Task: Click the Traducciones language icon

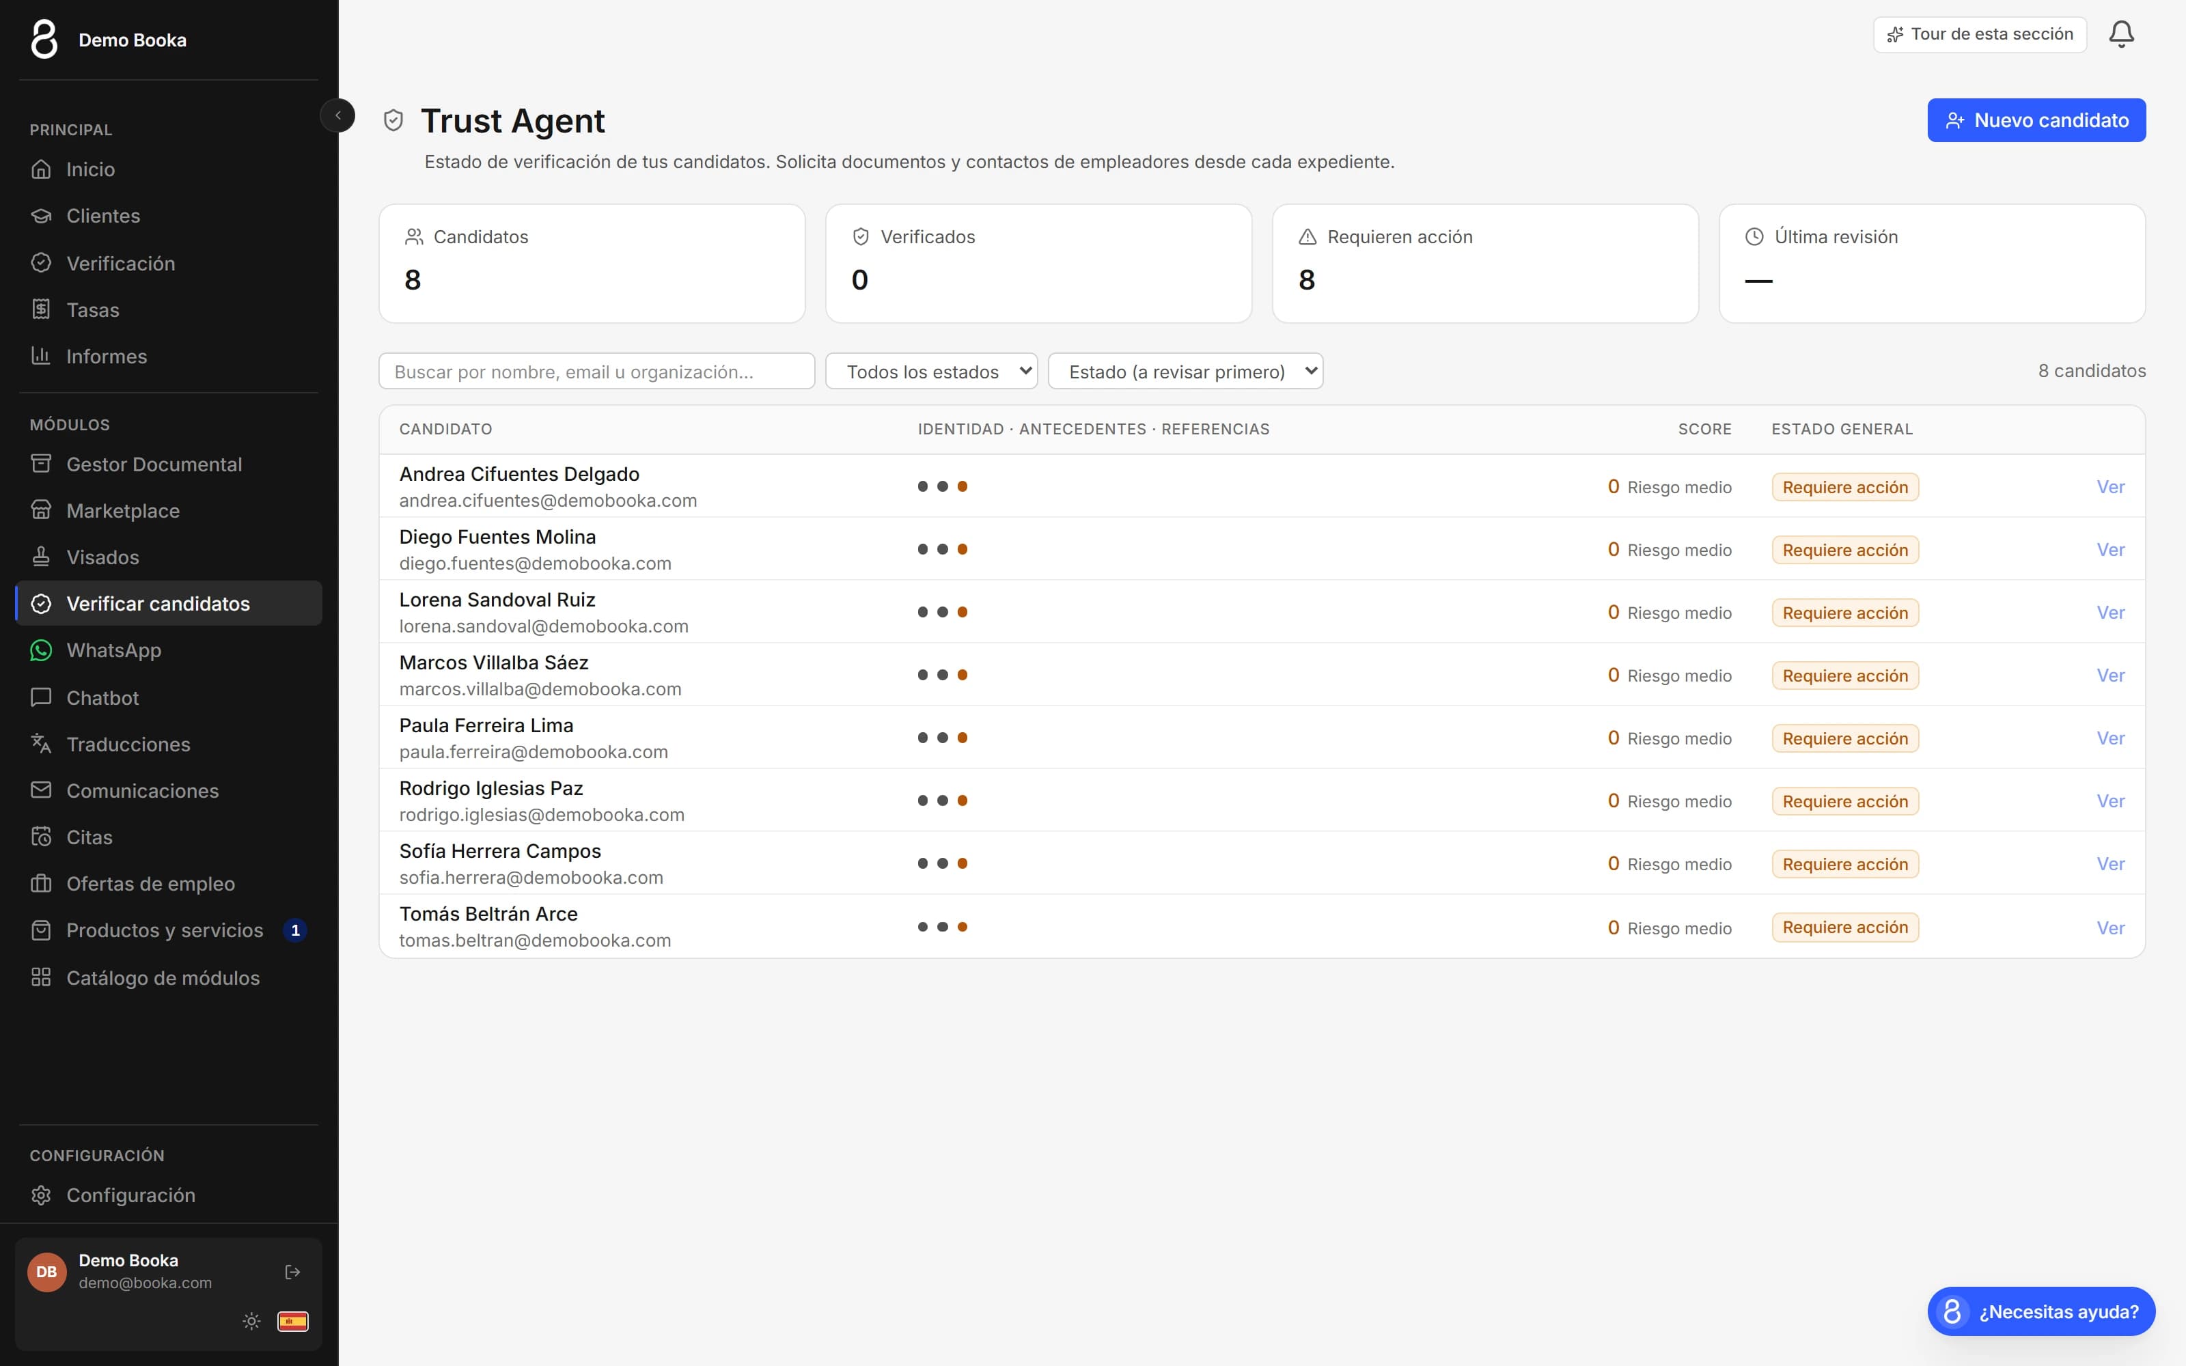Action: pos(41,744)
